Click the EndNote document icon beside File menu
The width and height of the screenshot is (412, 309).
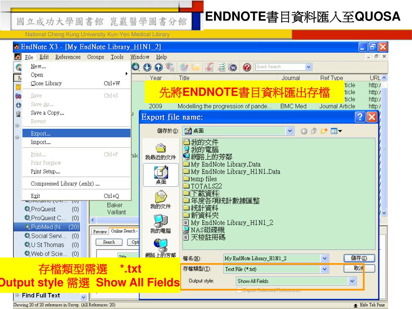[18, 56]
